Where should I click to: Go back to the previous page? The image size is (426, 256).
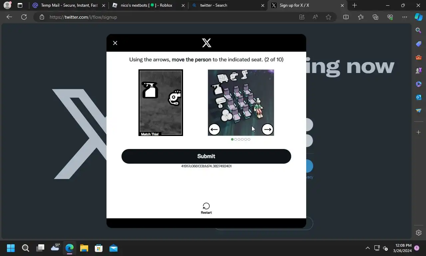pos(9,17)
